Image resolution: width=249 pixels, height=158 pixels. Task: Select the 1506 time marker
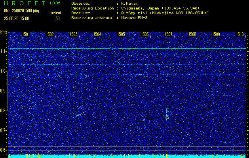pos(145,34)
